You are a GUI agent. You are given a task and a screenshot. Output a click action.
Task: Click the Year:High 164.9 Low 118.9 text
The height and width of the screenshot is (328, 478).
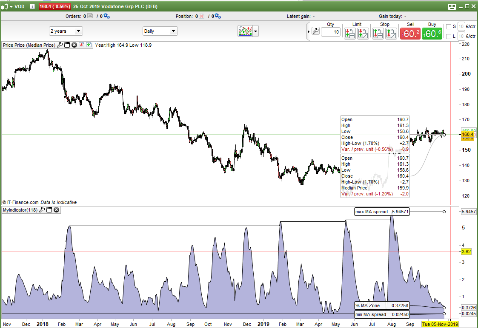tap(123, 45)
